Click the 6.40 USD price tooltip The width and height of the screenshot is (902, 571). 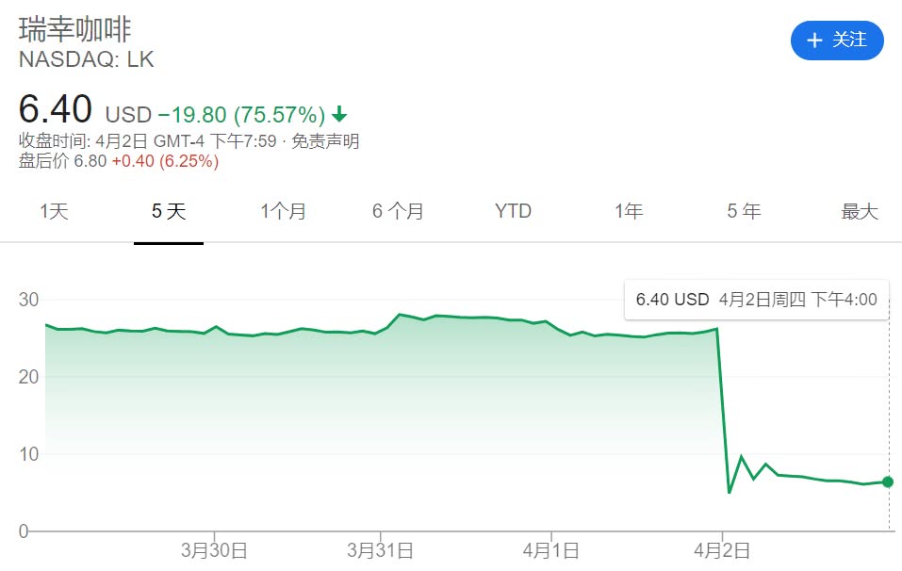[x=756, y=300]
